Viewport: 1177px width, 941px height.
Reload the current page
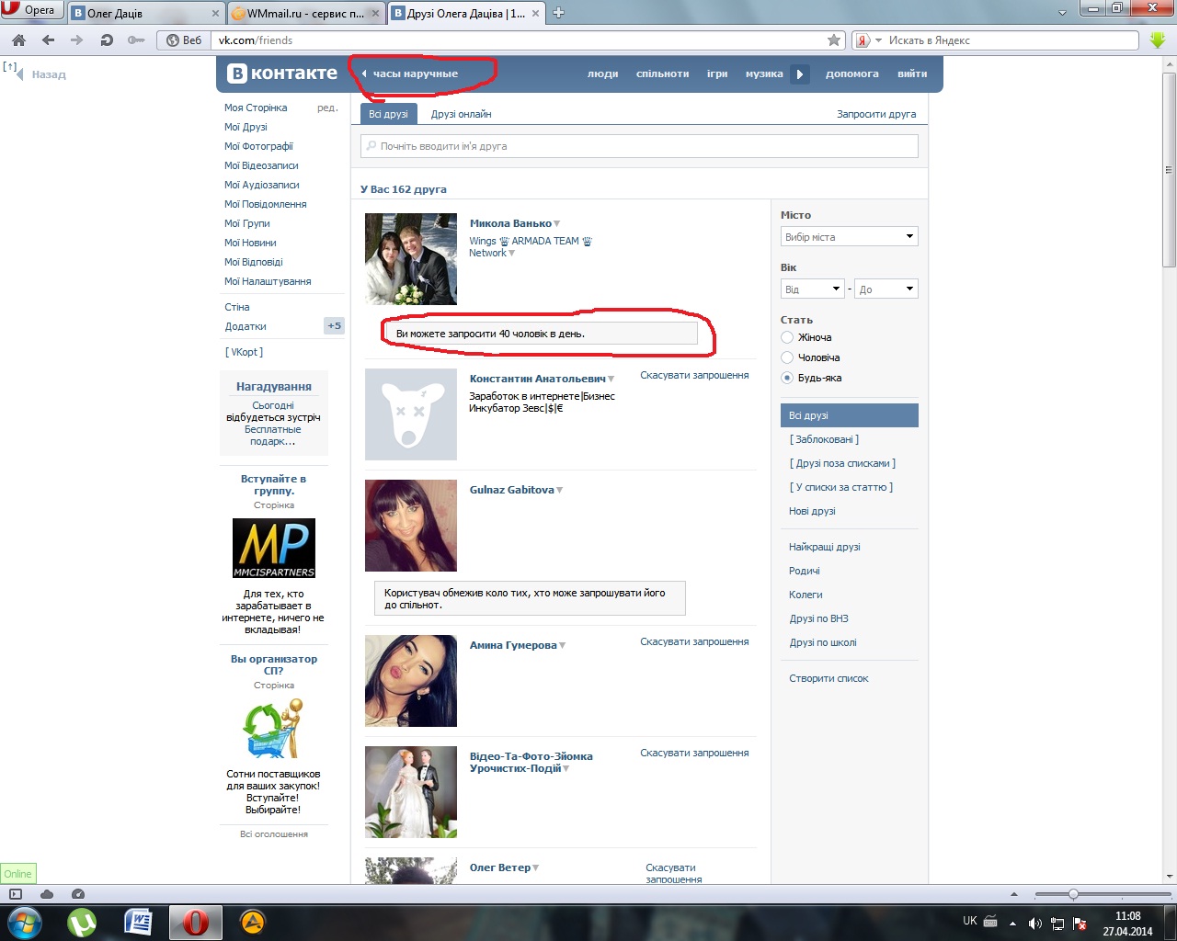pos(107,40)
